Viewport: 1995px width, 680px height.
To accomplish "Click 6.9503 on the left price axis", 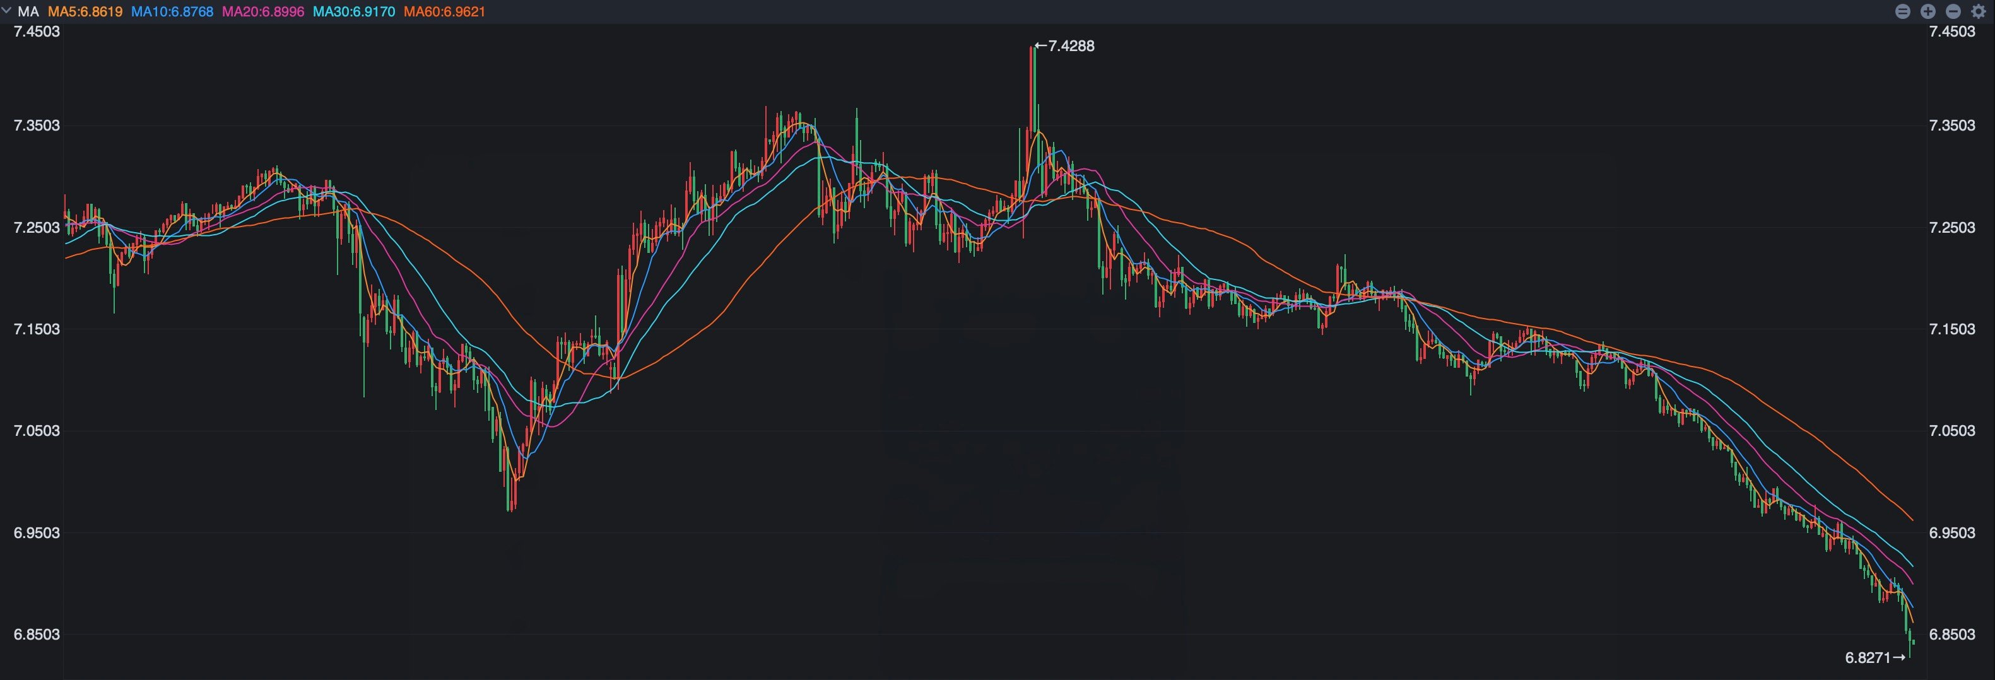I will click(37, 533).
